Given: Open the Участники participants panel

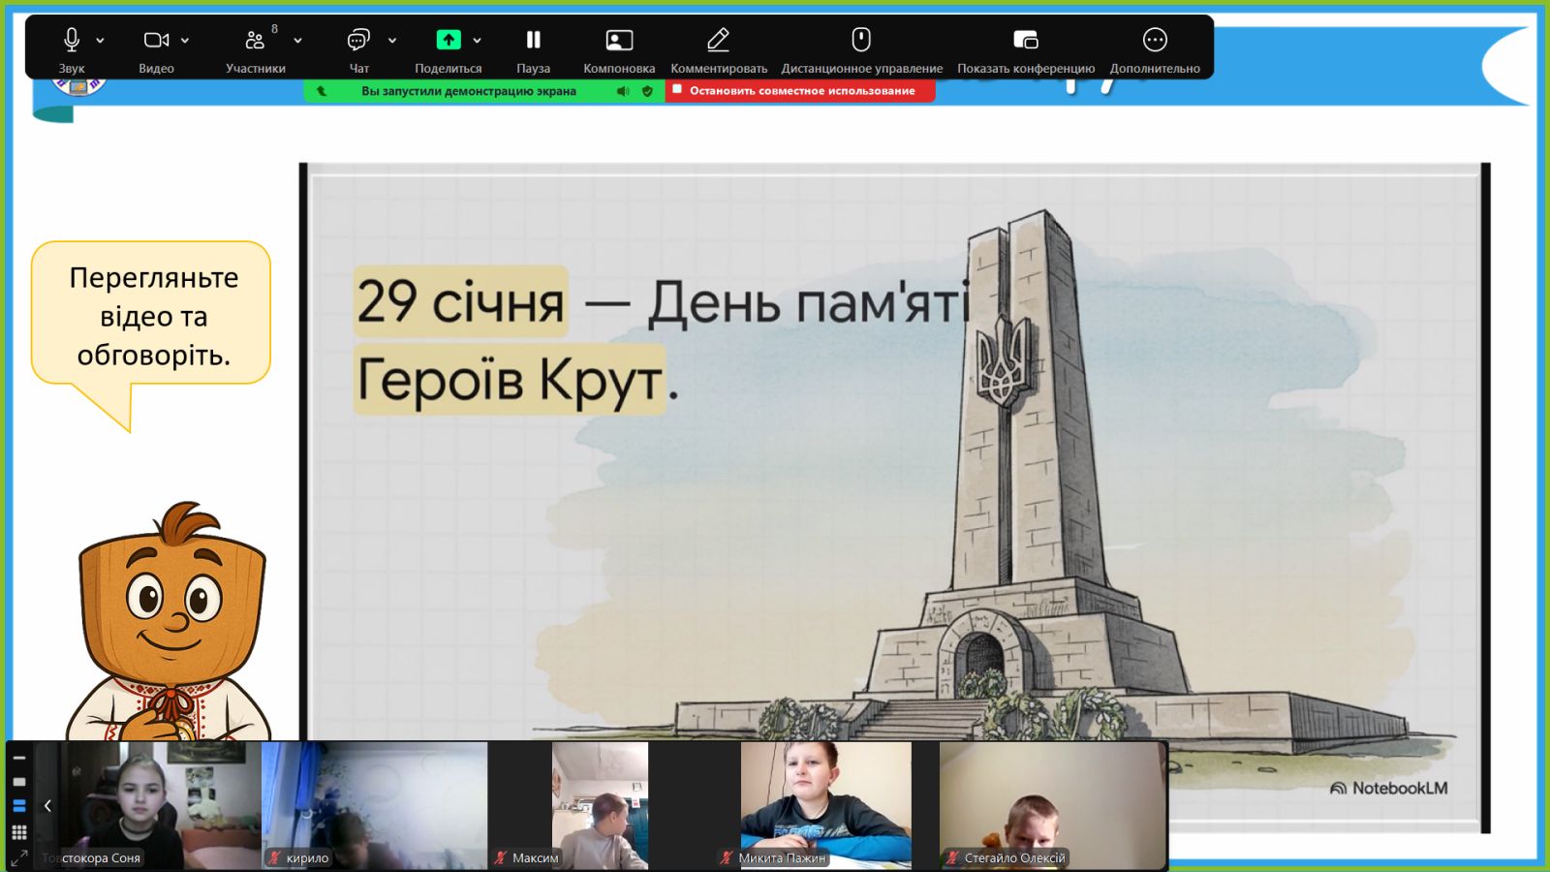Looking at the screenshot, I should coord(255,41).
